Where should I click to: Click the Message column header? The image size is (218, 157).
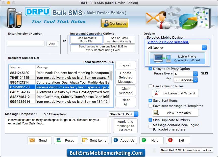pyautogui.click(x=72, y=67)
